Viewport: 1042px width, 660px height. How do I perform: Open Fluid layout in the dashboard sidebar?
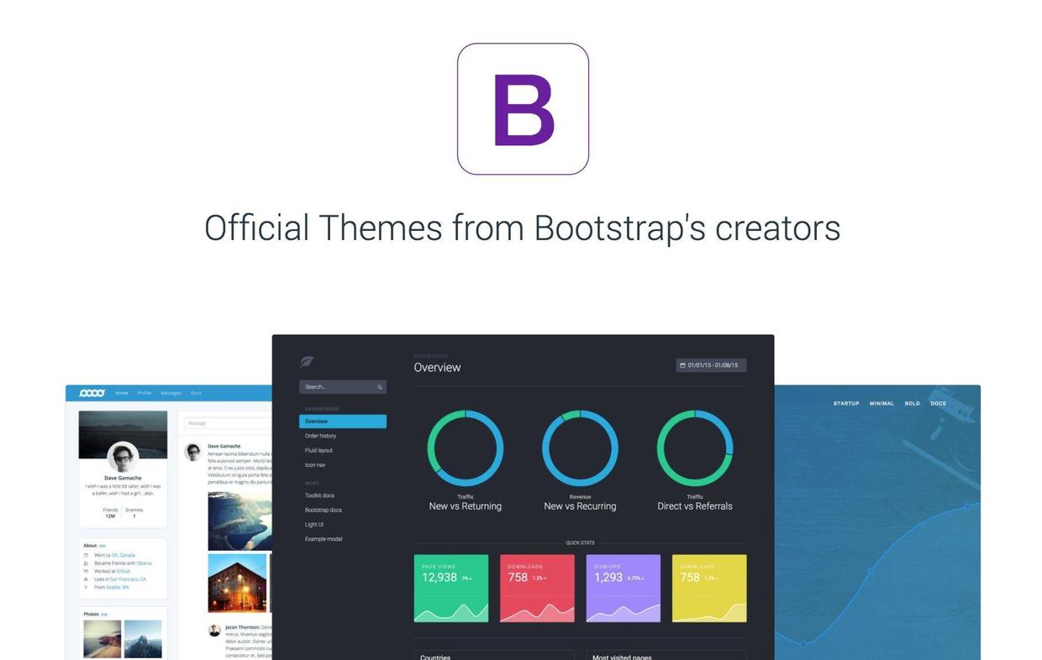pyautogui.click(x=318, y=450)
